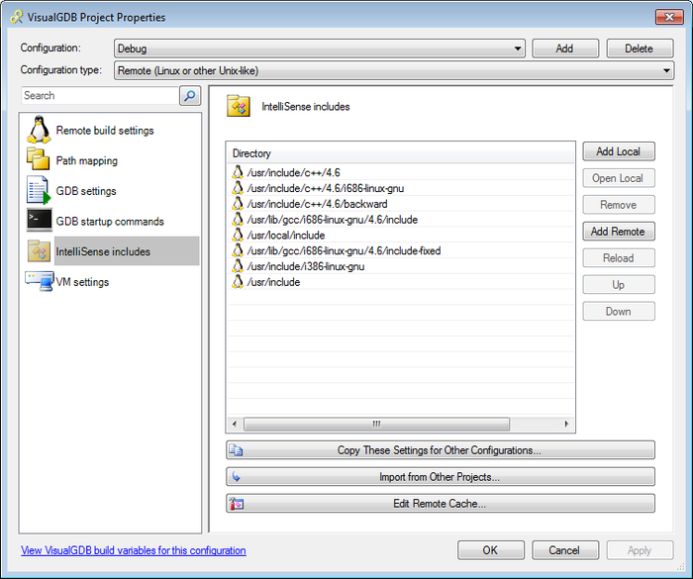The height and width of the screenshot is (579, 693).
Task: Open GDB startup commands page
Action: point(110,221)
